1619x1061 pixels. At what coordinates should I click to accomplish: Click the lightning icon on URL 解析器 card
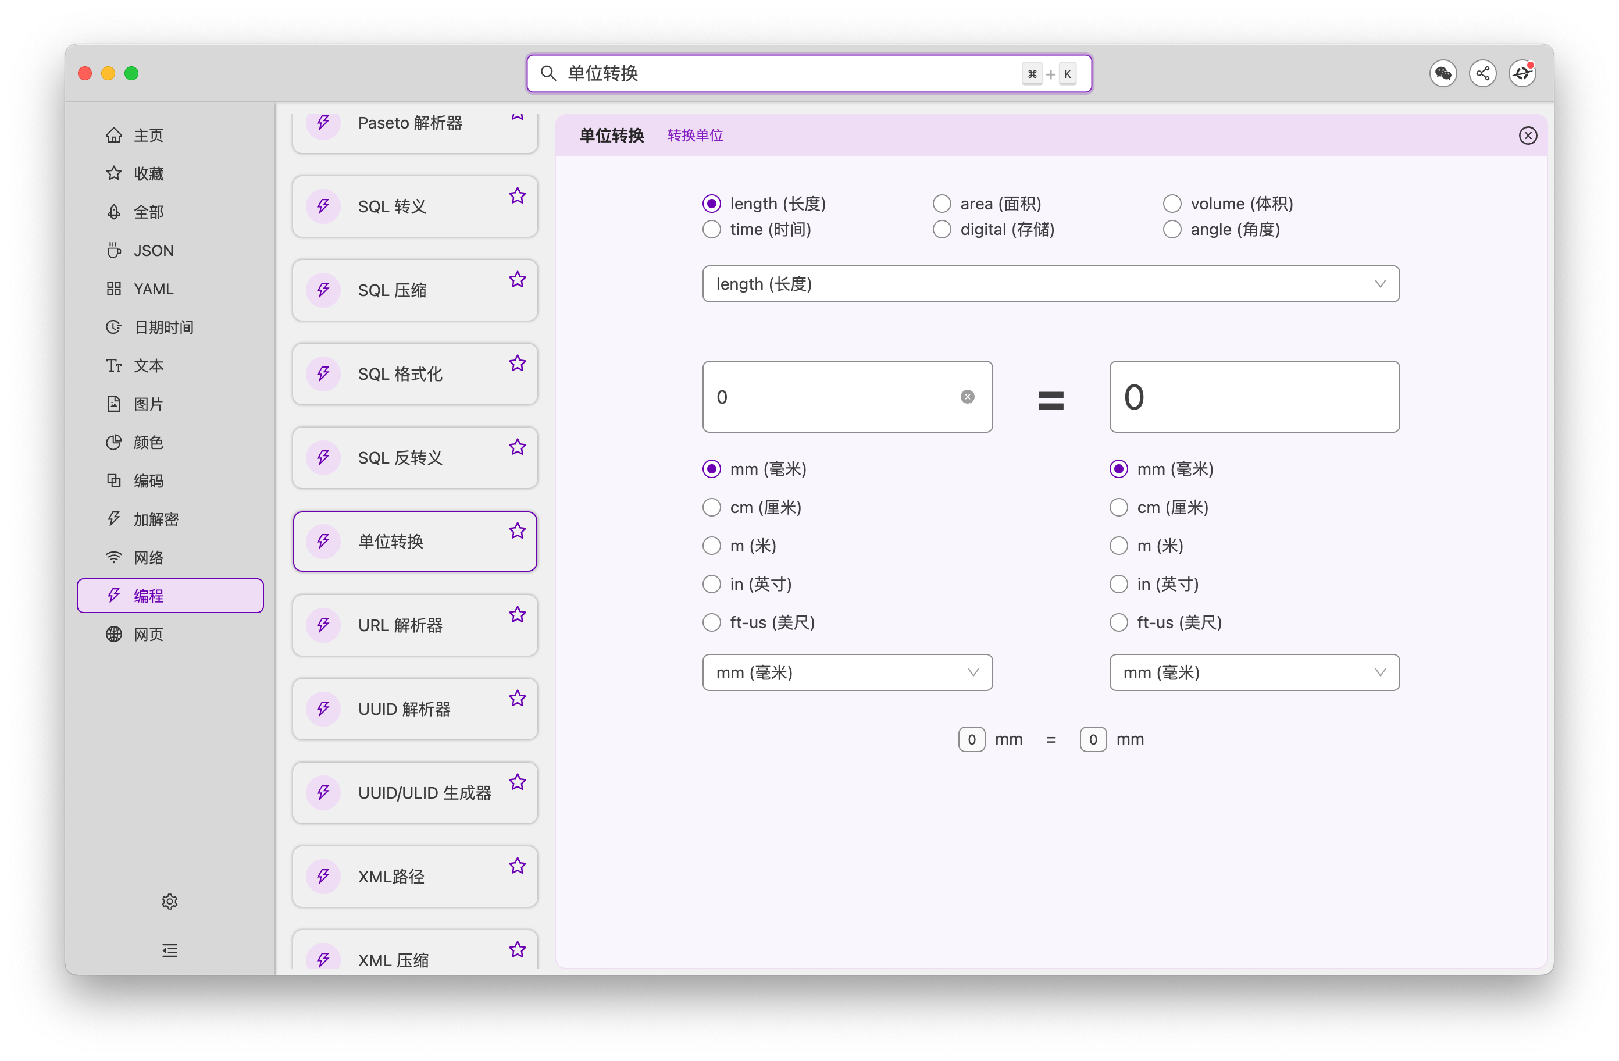coord(323,625)
